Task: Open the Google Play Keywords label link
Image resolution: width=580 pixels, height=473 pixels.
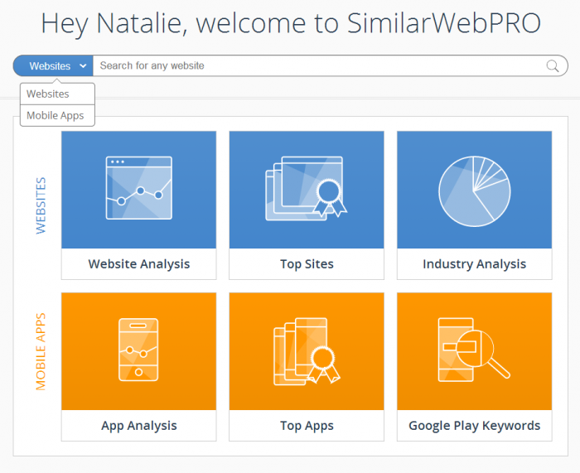Action: [x=474, y=426]
